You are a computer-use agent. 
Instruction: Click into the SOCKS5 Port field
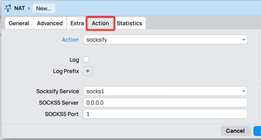165,114
